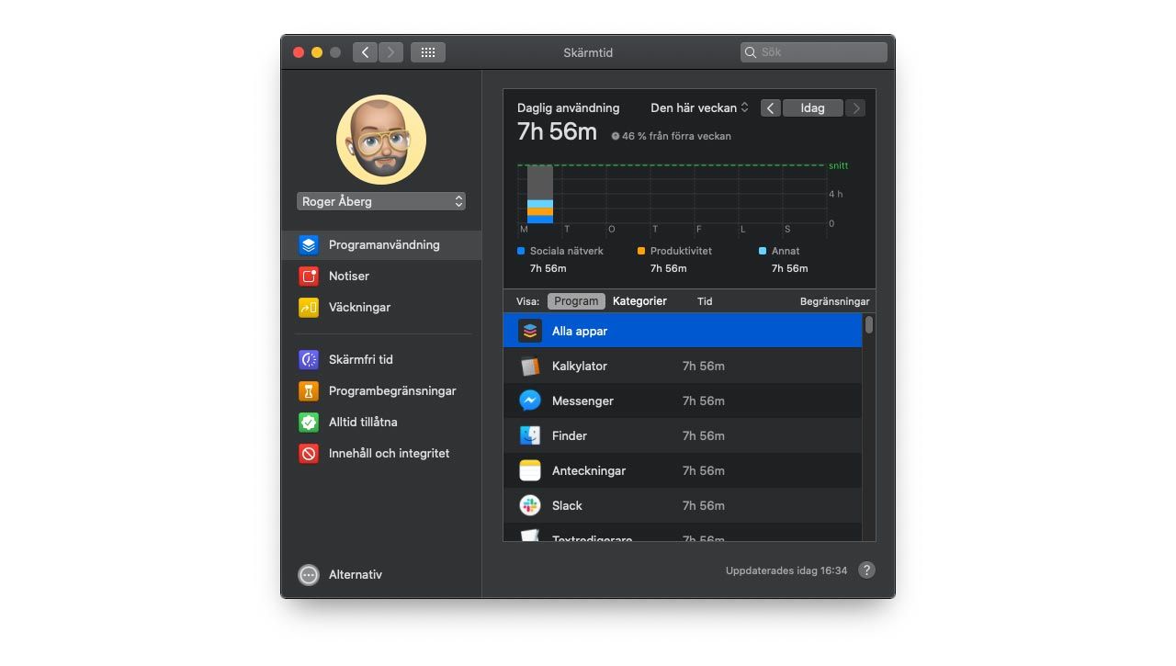Open help with the question mark button

[866, 570]
